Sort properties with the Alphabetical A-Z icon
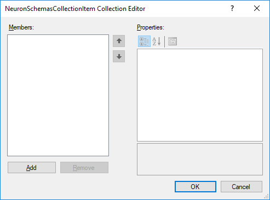Viewport: 270px width, 200px height. tap(157, 42)
